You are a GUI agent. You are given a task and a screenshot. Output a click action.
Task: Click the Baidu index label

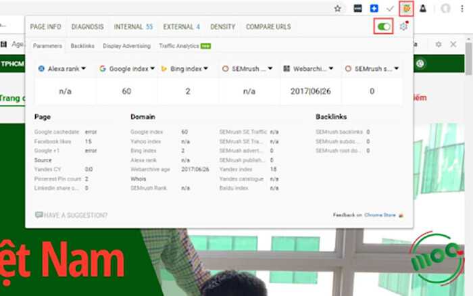(x=234, y=188)
